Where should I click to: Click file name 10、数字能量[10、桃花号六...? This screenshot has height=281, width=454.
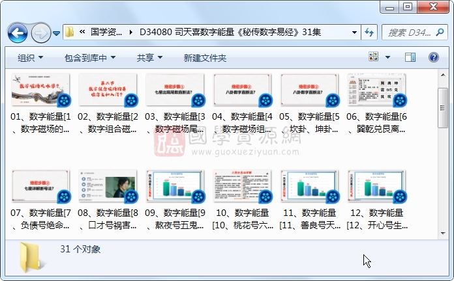[243, 219]
